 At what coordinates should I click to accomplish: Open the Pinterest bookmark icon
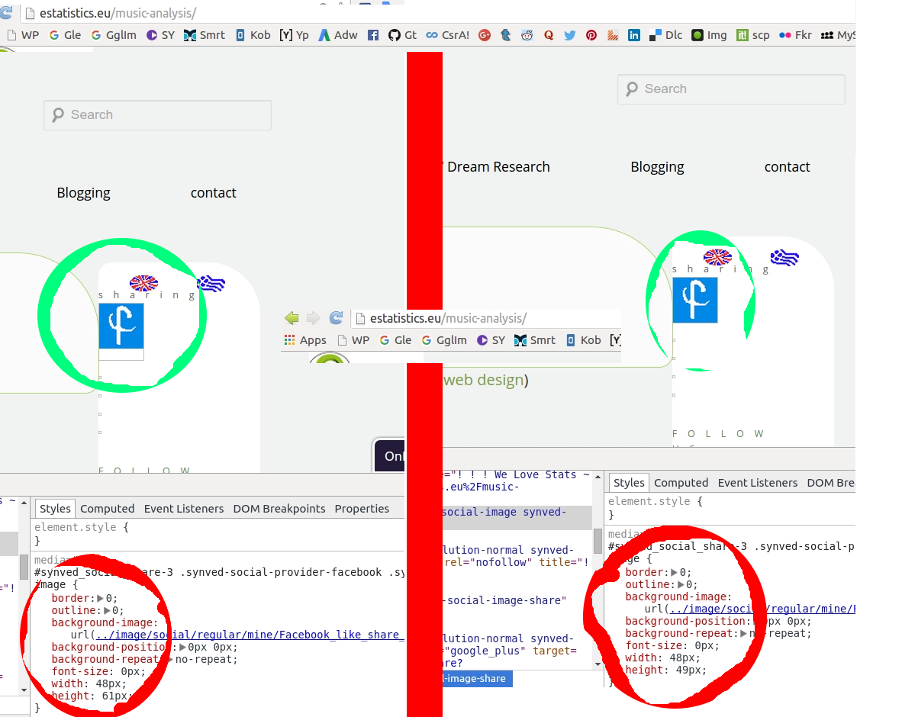point(591,35)
